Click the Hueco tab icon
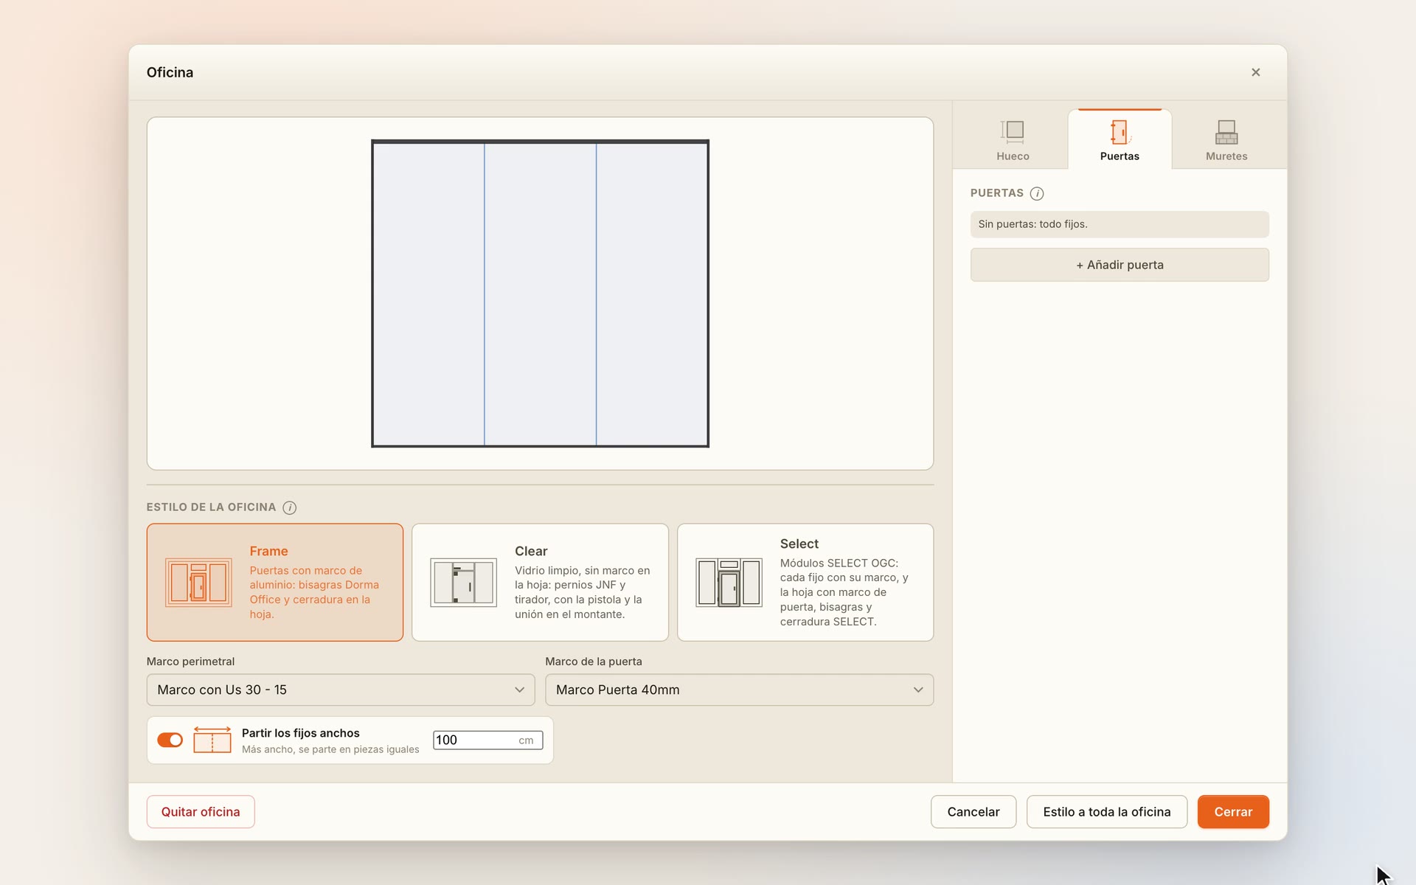The width and height of the screenshot is (1416, 885). click(x=1013, y=131)
